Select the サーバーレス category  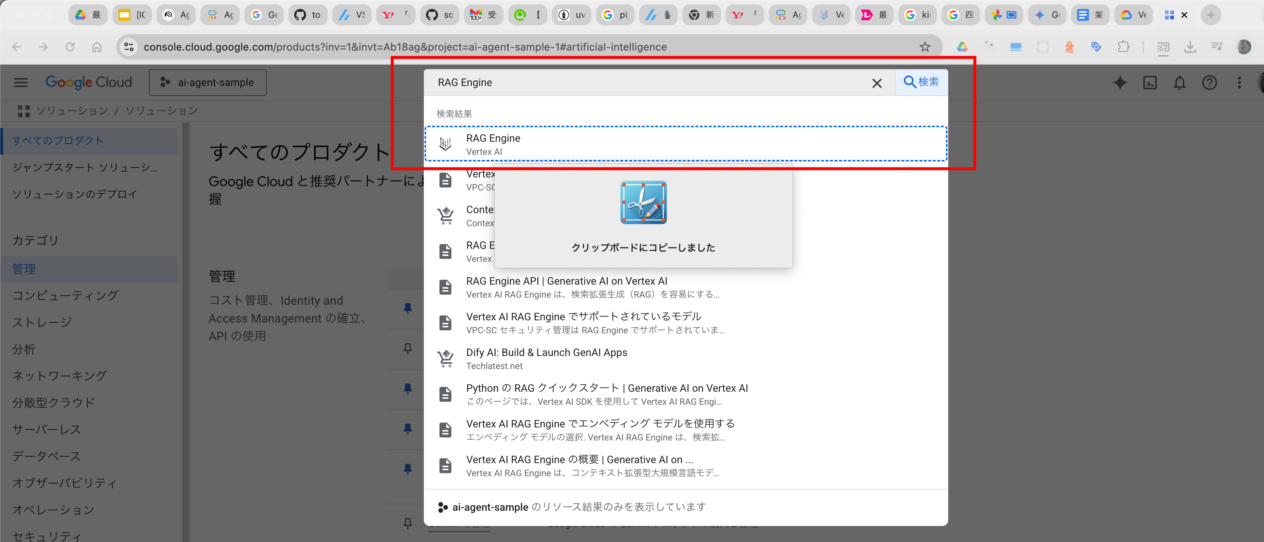point(90,429)
